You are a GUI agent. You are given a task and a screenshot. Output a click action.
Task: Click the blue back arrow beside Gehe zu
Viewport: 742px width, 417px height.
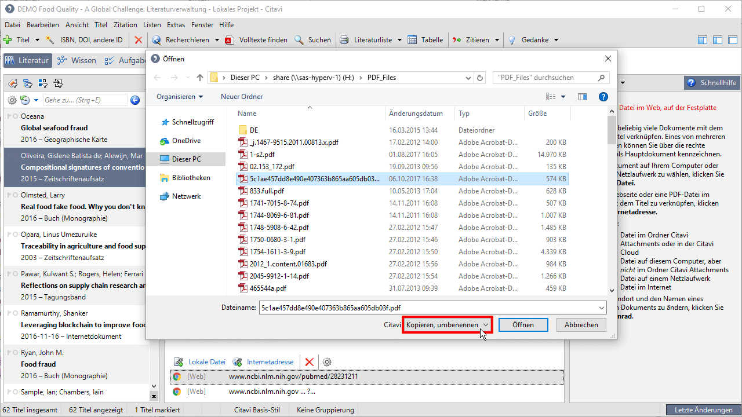(x=135, y=100)
